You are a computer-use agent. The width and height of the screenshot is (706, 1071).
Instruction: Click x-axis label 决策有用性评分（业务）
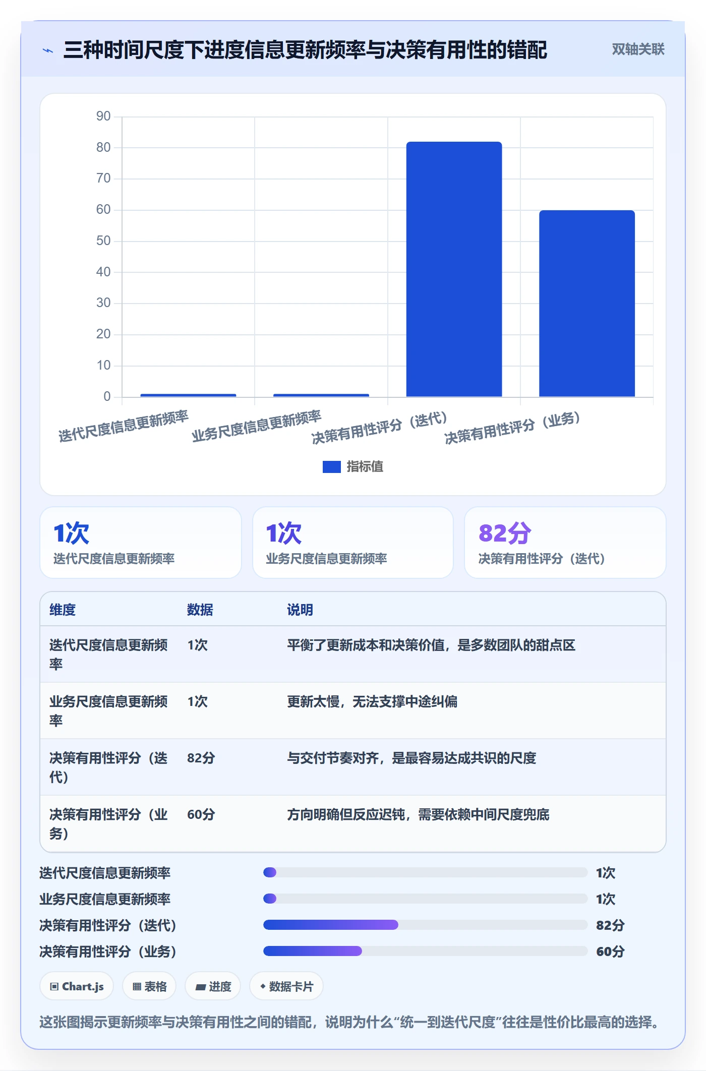click(x=512, y=428)
